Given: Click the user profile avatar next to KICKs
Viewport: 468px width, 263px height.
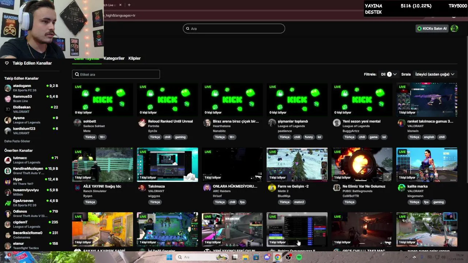Looking at the screenshot, I should point(454,28).
